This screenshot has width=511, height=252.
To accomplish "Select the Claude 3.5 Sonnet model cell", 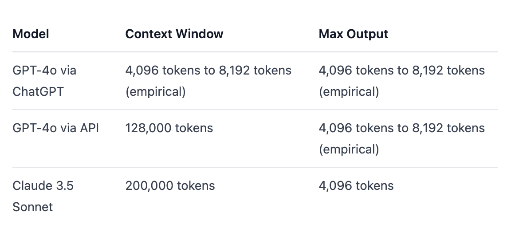I will point(43,196).
